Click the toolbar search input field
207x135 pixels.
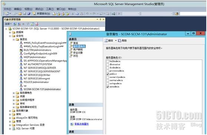click(x=193, y=14)
